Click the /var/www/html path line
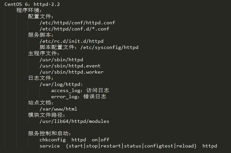The image size is (231, 153). tap(58, 109)
